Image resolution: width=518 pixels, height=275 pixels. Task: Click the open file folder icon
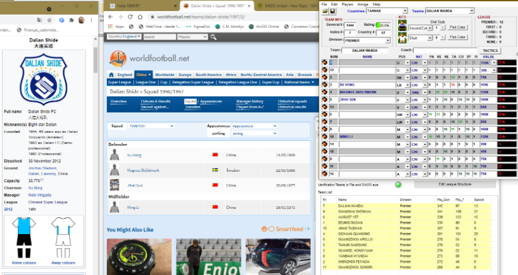[x=324, y=11]
